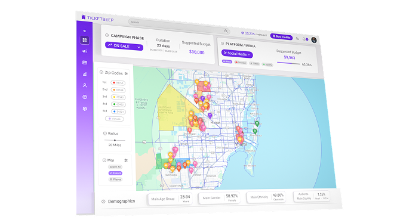Toggle the Venues chip under zip codes
The width and height of the screenshot is (397, 223).
115,119
